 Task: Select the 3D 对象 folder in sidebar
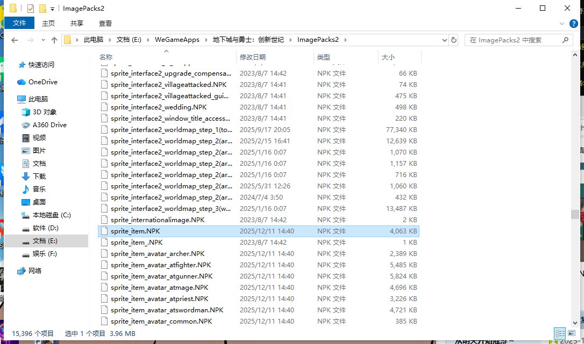pos(44,112)
